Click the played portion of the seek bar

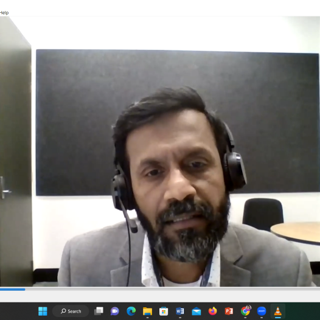click(x=12, y=289)
